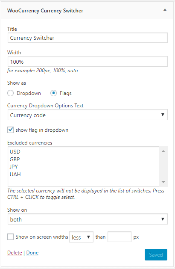Click the Done link
This screenshot has height=269, width=175.
[32, 253]
